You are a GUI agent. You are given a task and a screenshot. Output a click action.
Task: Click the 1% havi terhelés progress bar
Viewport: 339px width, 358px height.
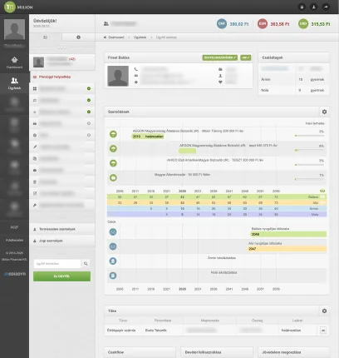309,179
